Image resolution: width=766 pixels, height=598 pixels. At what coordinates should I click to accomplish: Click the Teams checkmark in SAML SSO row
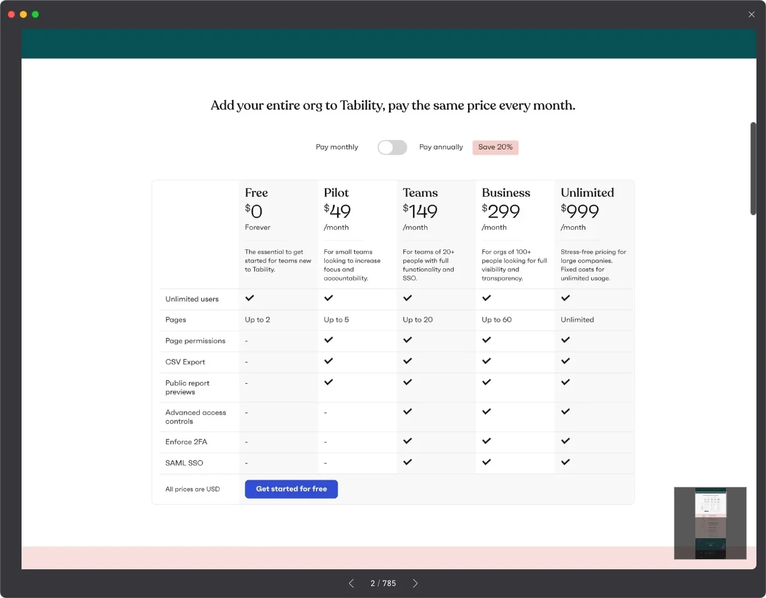tap(408, 462)
